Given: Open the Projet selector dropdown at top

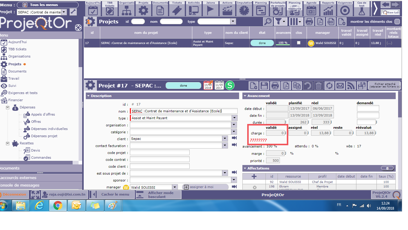Looking at the screenshot, I should [64, 12].
